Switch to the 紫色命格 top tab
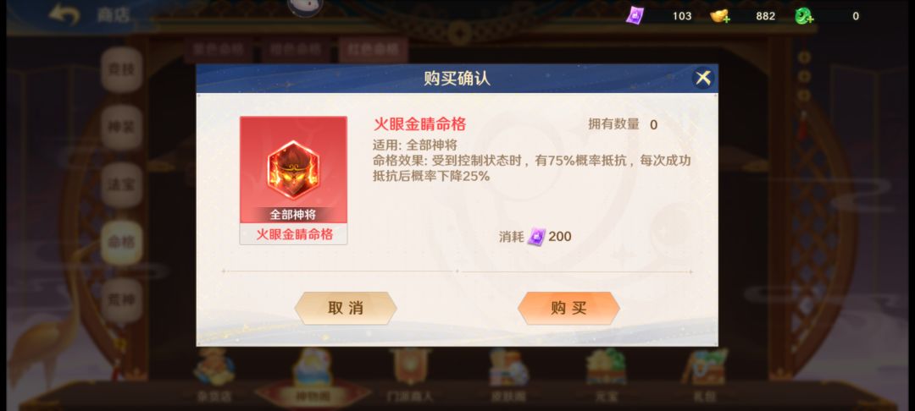Viewport: 915px width, 411px height. (219, 50)
